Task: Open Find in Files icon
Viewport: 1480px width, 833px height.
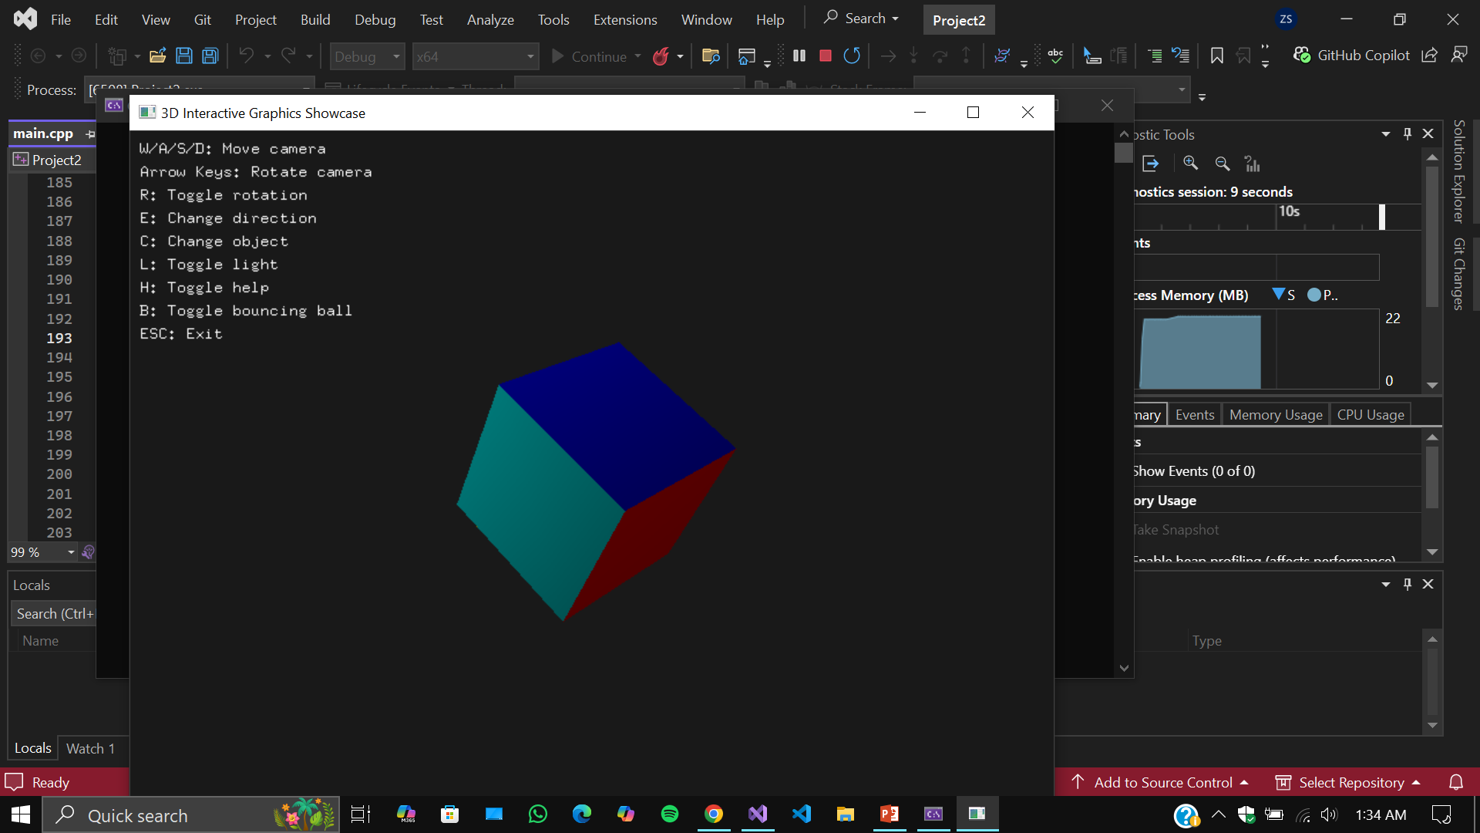Action: click(x=711, y=56)
